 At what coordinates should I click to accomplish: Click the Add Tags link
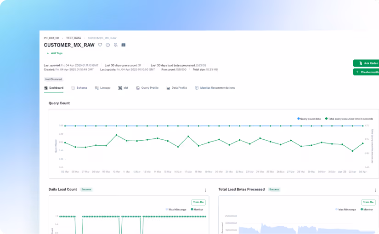[x=55, y=53]
